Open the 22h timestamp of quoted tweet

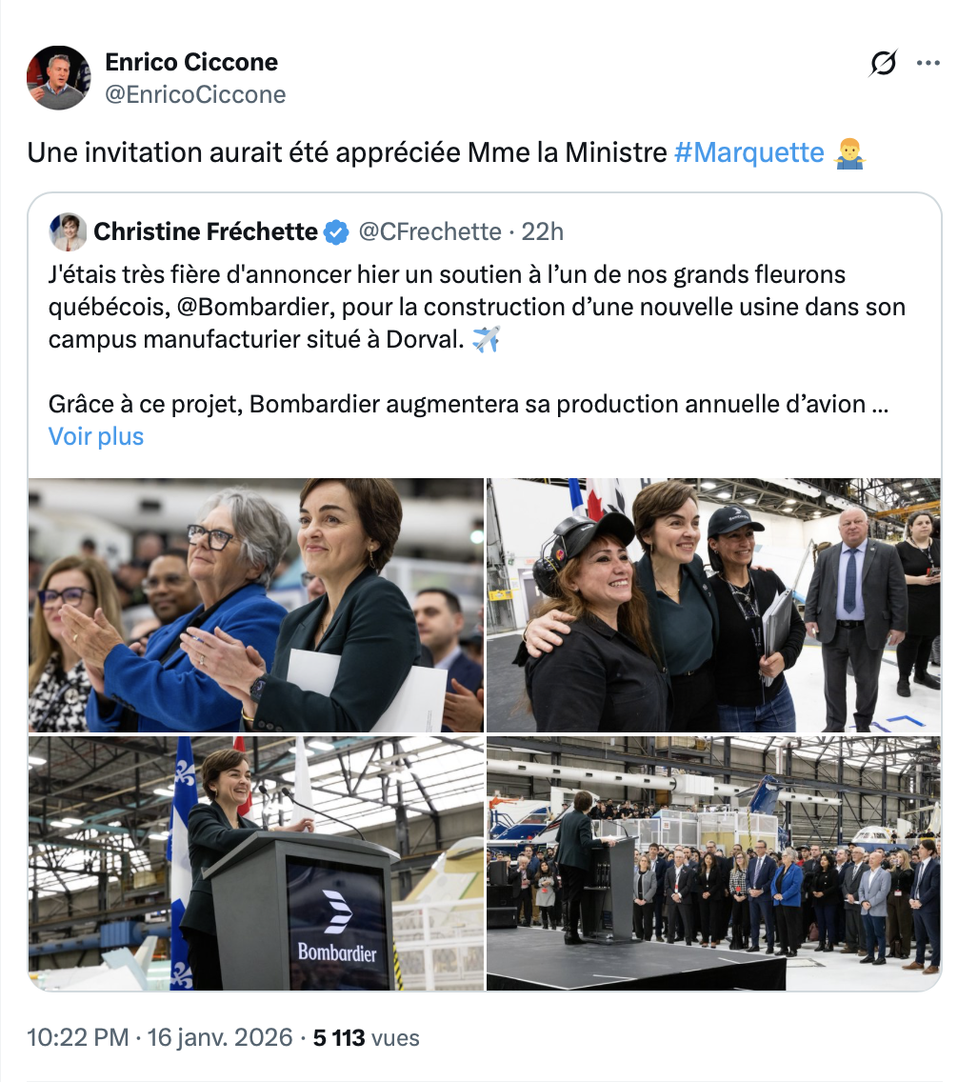coord(542,231)
